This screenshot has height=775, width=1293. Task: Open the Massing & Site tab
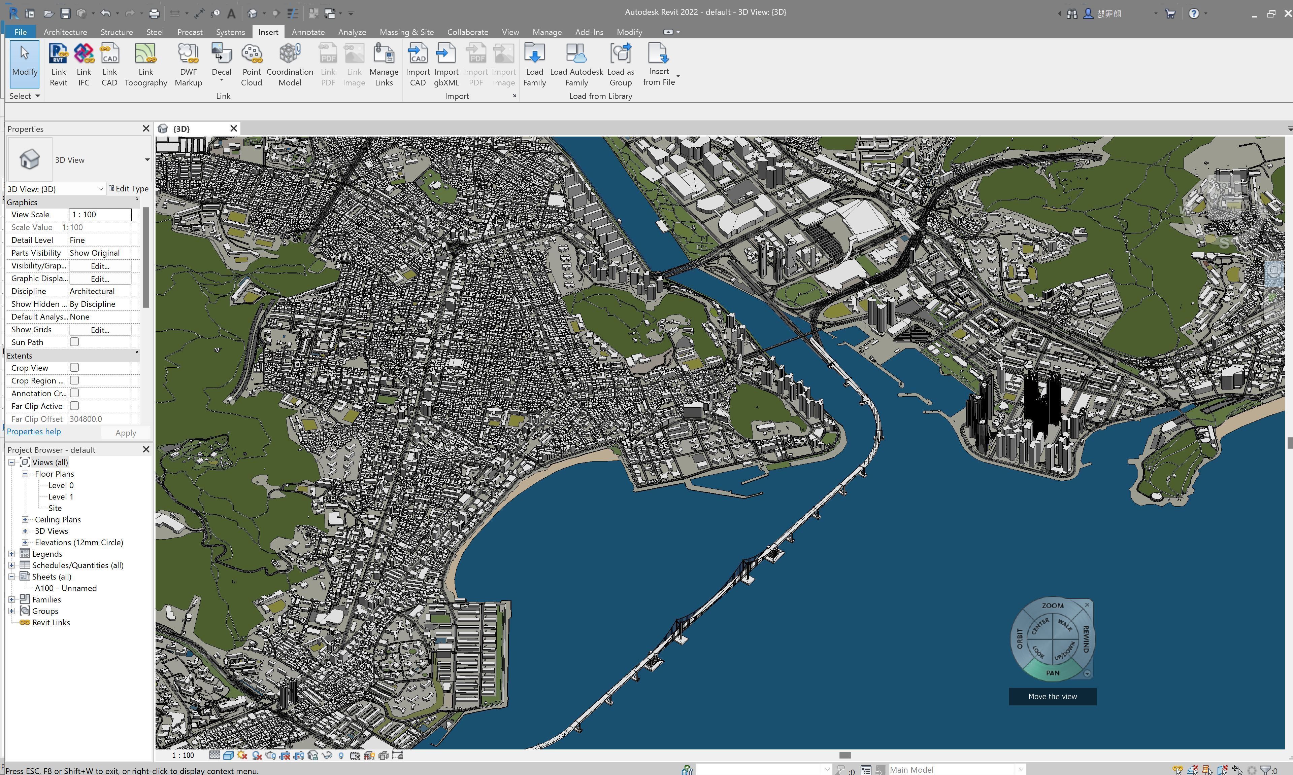[x=406, y=32]
